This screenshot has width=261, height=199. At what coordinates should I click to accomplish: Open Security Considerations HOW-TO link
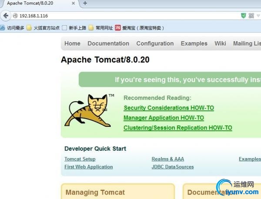[169, 108]
